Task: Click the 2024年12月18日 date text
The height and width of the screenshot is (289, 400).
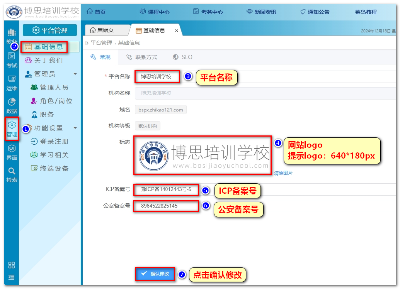Action: coord(376,31)
